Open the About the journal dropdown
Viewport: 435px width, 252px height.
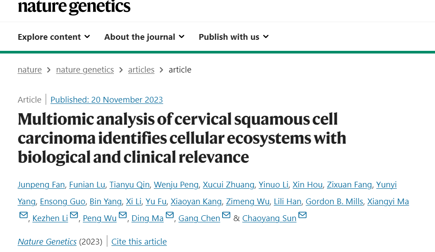point(144,37)
